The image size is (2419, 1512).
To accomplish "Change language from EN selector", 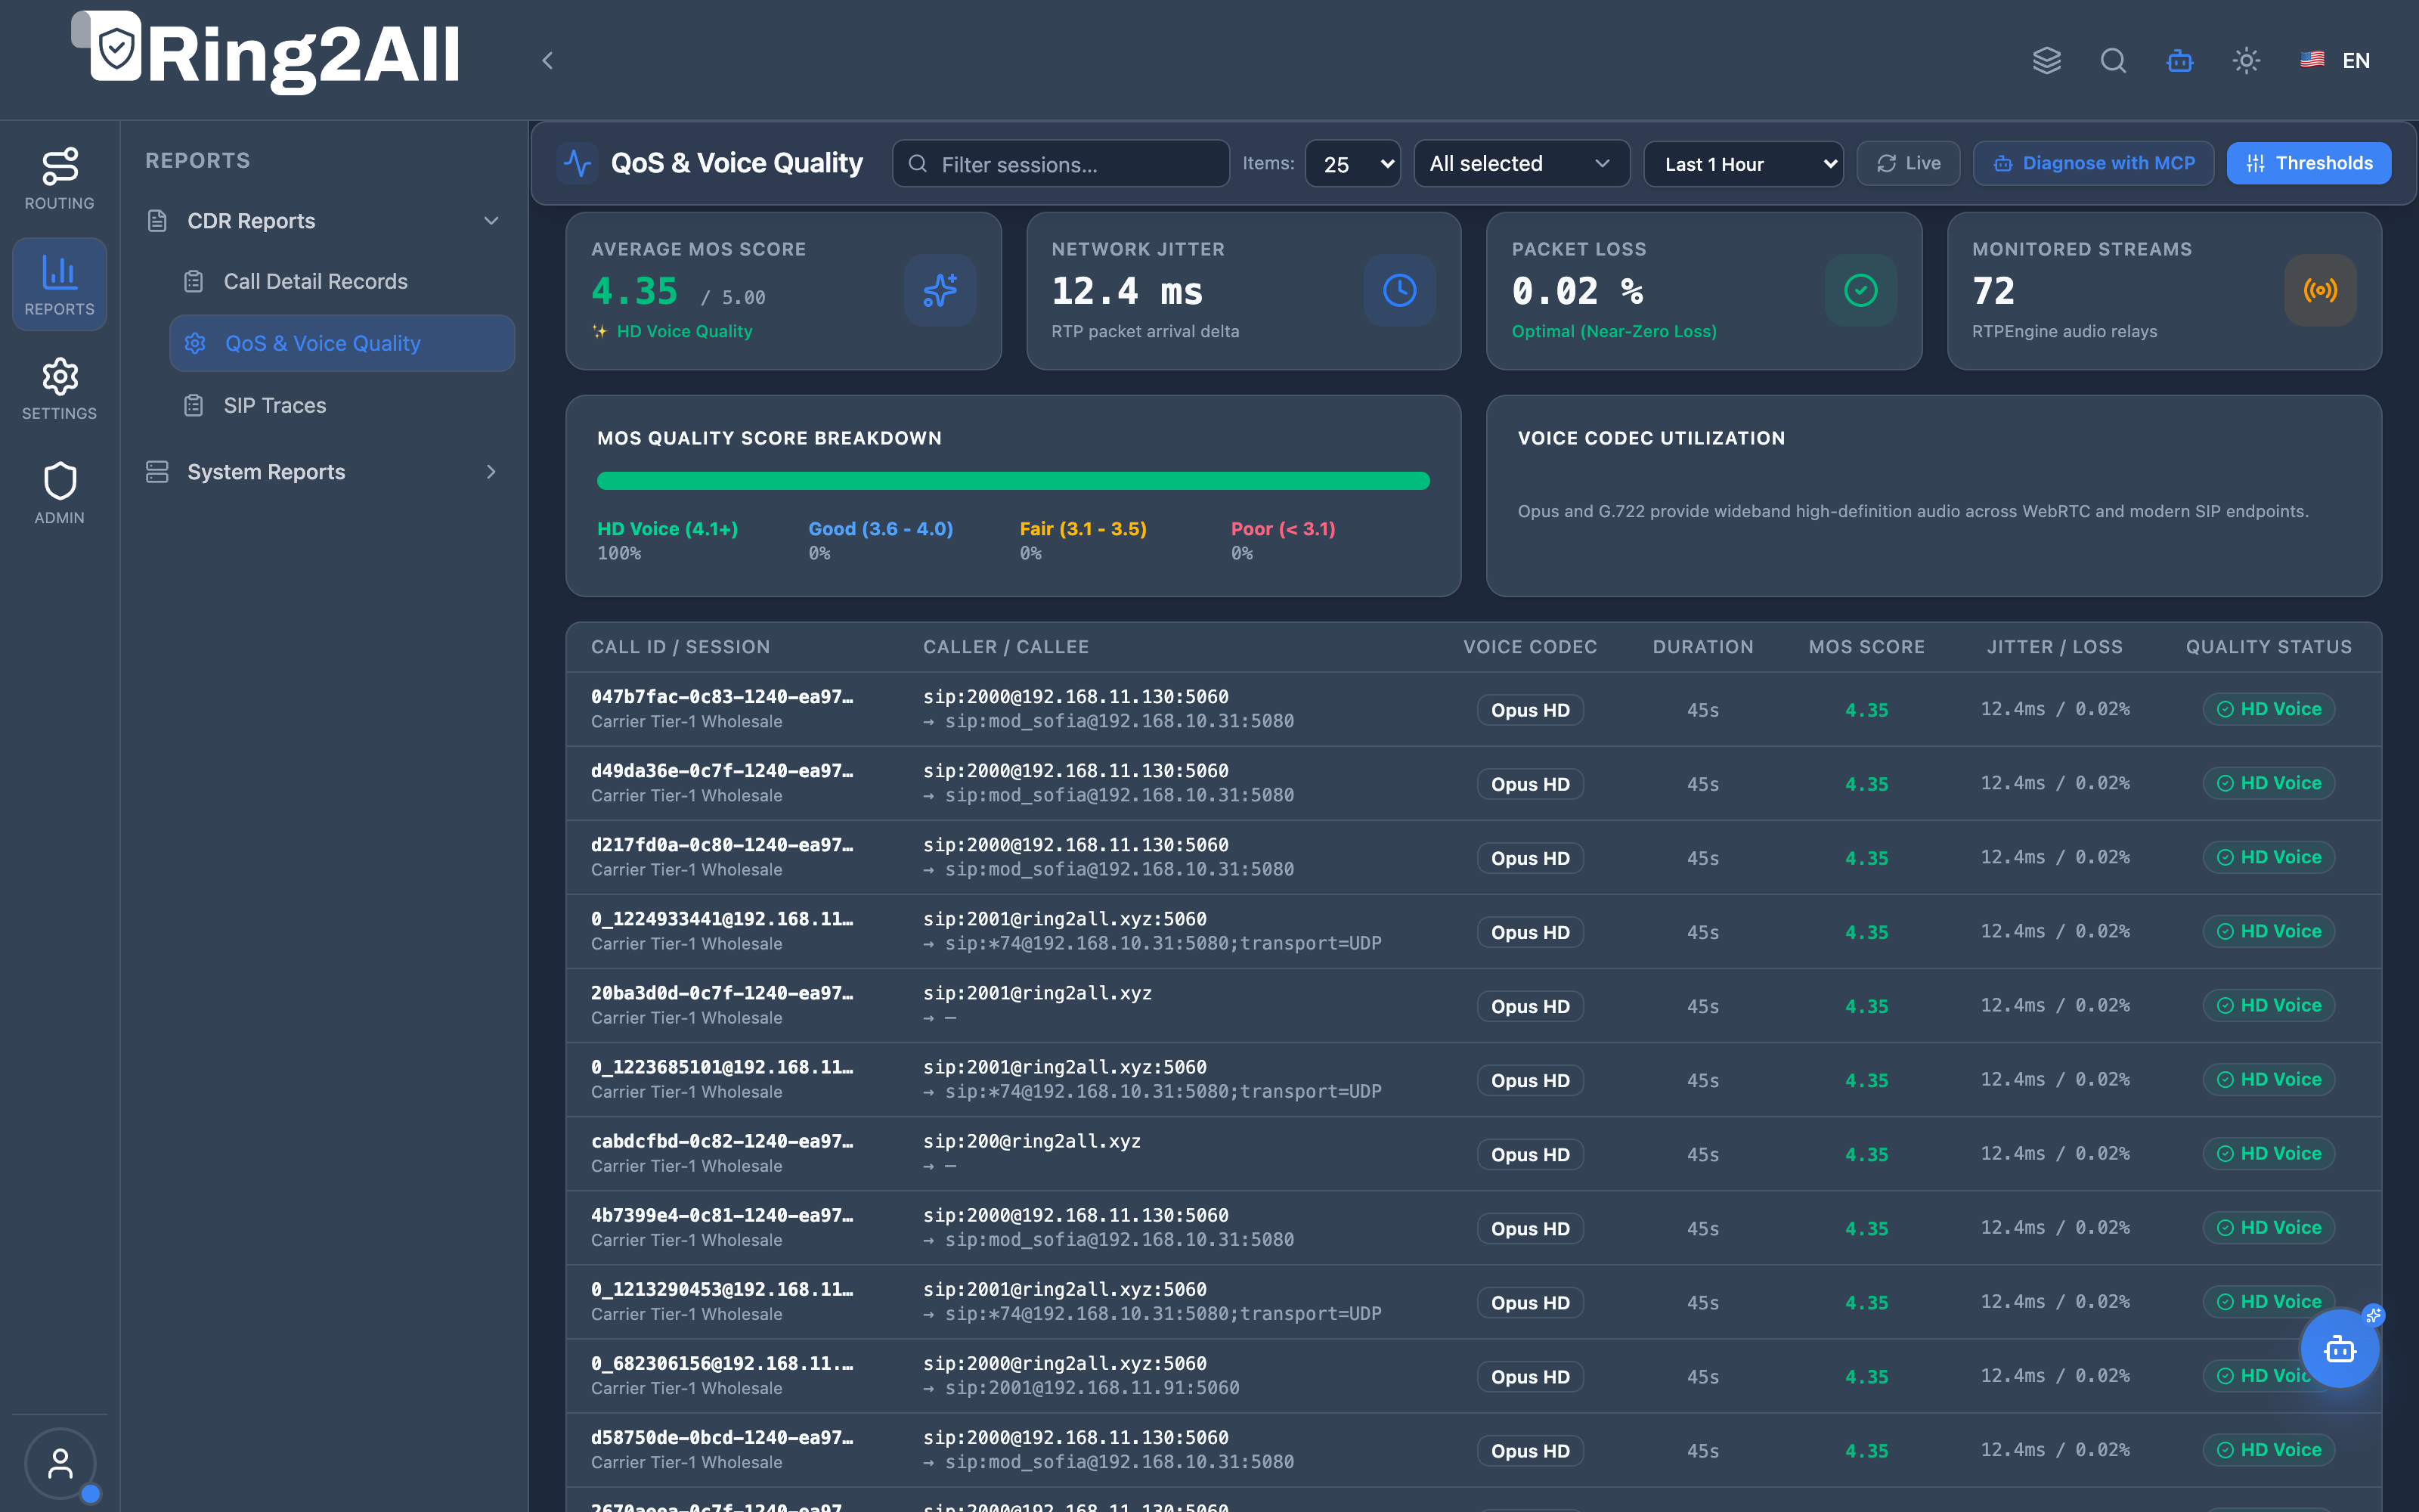I will tap(2335, 60).
